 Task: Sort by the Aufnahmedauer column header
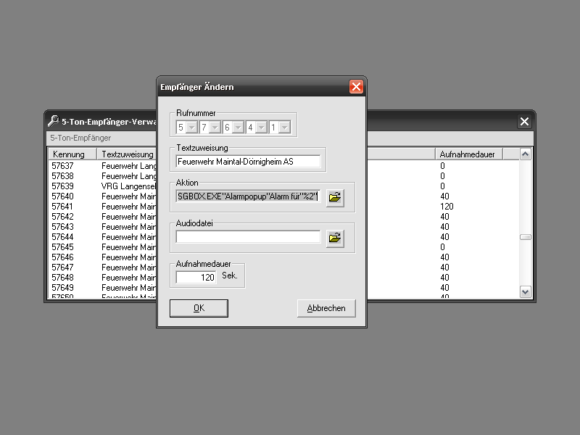tap(468, 154)
